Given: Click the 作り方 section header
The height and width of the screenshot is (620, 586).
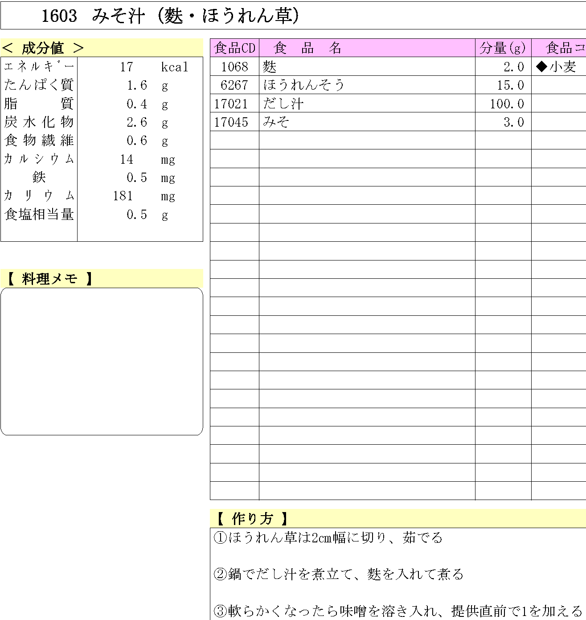Looking at the screenshot, I should point(252,519).
